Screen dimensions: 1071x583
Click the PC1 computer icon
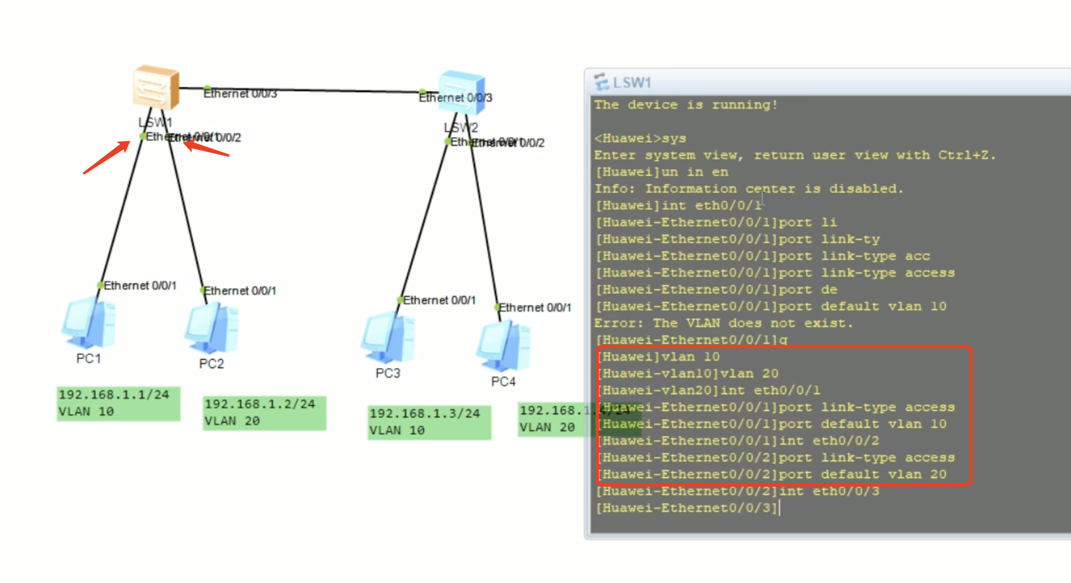[x=89, y=323]
